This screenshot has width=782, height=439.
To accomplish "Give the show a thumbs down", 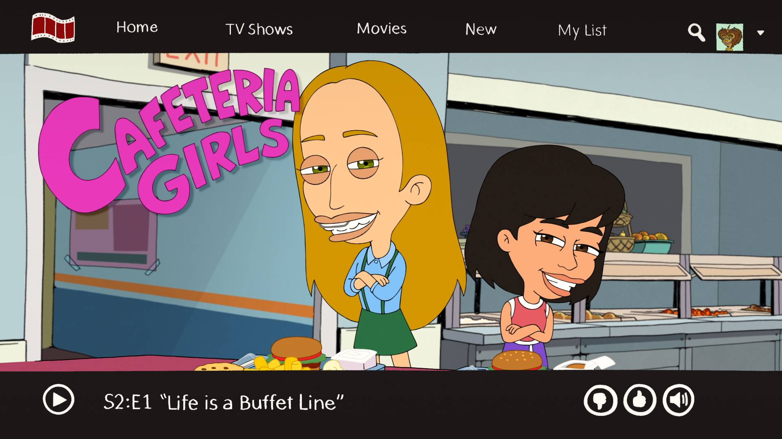I will (600, 400).
